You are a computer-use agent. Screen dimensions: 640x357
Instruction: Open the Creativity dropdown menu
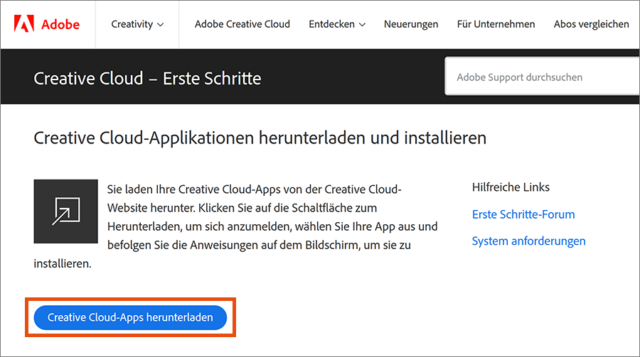132,24
